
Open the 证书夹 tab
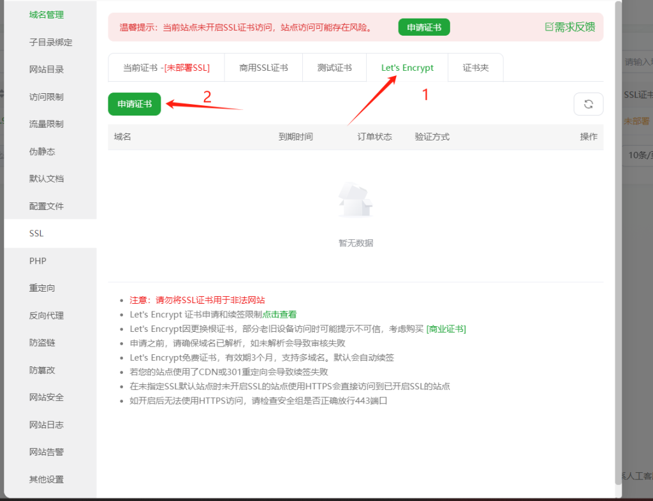coord(475,66)
